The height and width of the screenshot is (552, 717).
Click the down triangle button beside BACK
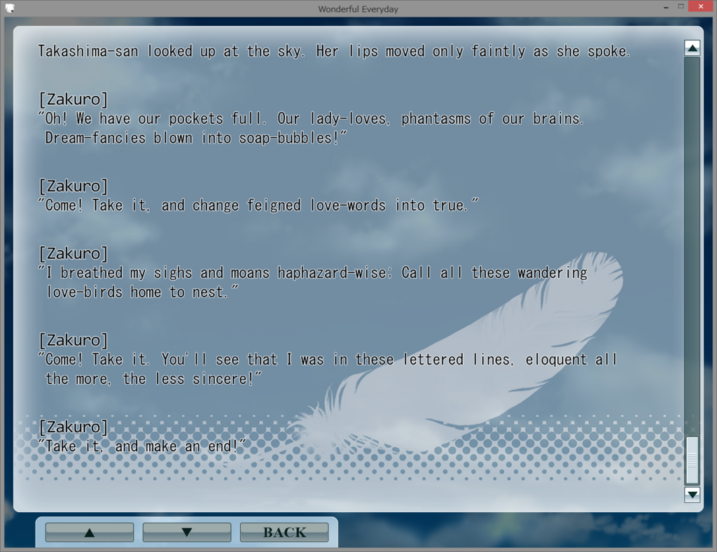(x=186, y=532)
